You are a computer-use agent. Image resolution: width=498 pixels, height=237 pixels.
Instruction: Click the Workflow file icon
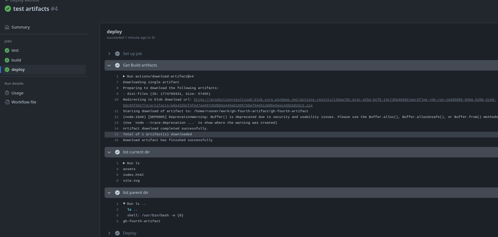pos(7,102)
